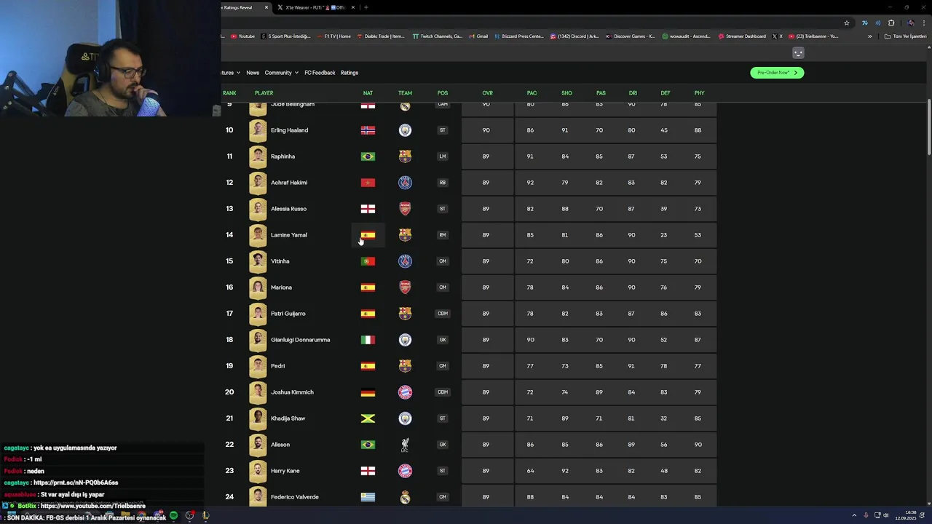This screenshot has width=932, height=524.
Task: Click the Pre-Order Now button
Action: tap(777, 73)
